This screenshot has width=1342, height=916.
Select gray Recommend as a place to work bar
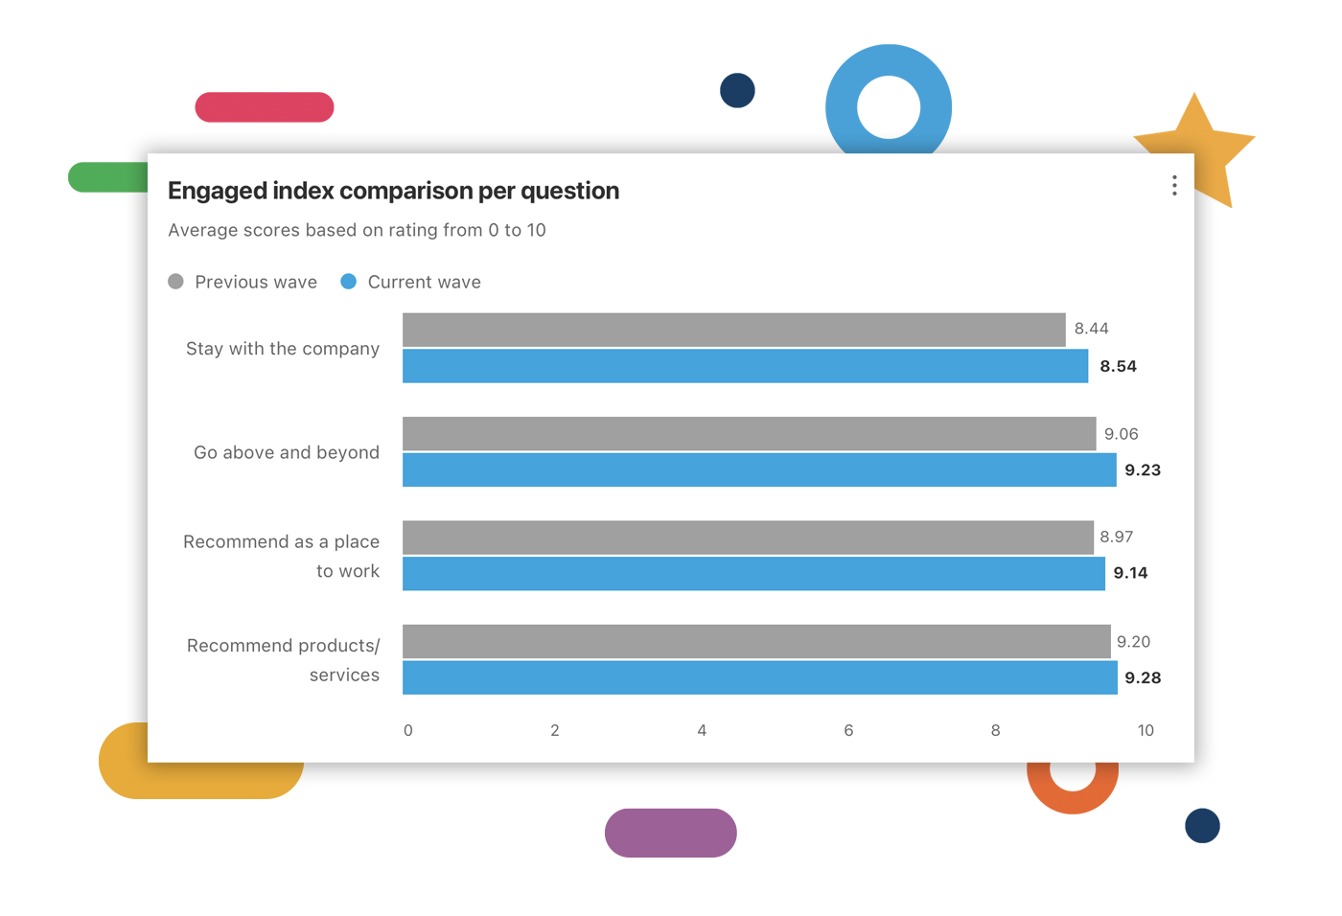pyautogui.click(x=748, y=538)
